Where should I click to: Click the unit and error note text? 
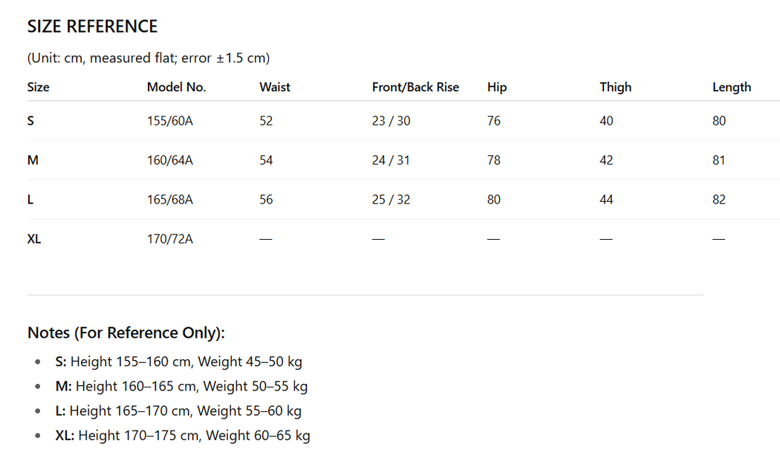point(148,58)
